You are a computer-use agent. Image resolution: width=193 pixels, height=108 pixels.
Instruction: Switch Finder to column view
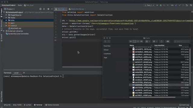[x=138, y=41]
